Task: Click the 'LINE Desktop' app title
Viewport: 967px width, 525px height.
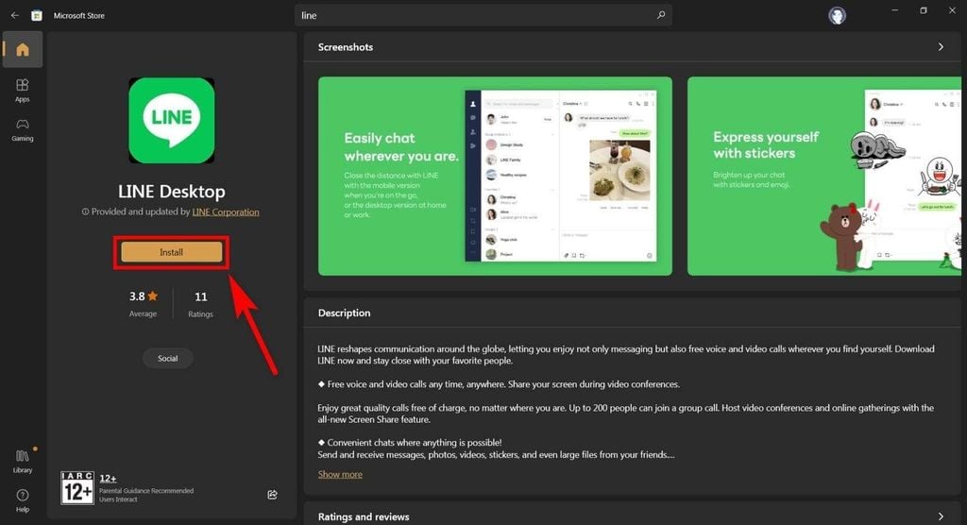Action: pyautogui.click(x=172, y=192)
